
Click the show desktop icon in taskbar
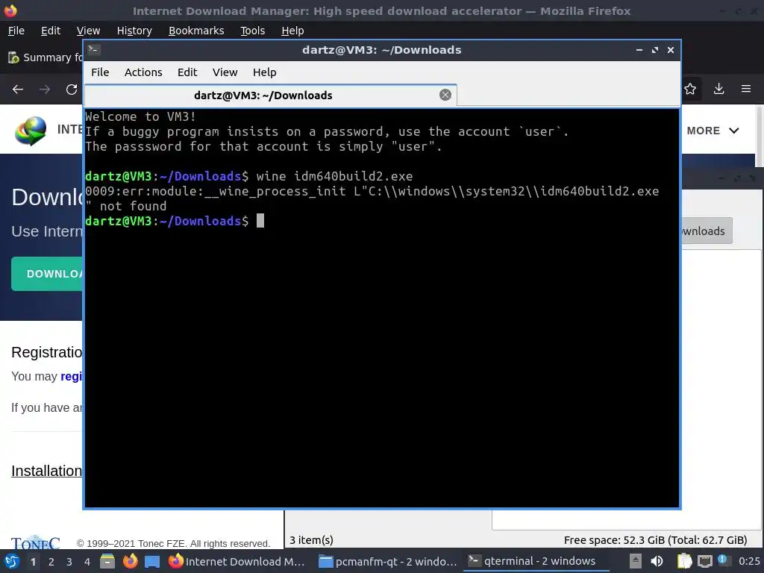coord(152,561)
